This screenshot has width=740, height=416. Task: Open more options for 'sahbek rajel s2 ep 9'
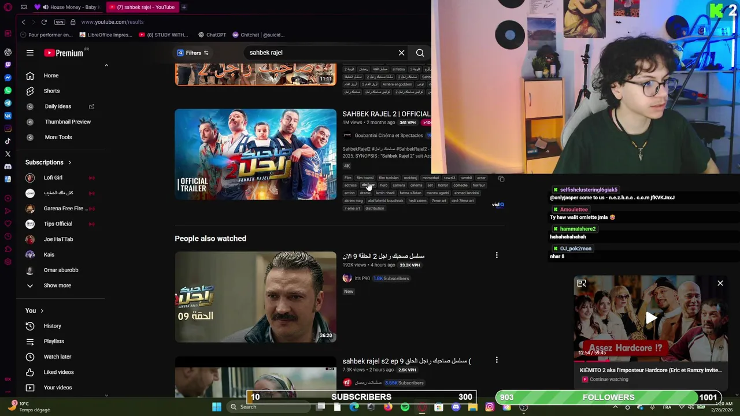coord(496,361)
